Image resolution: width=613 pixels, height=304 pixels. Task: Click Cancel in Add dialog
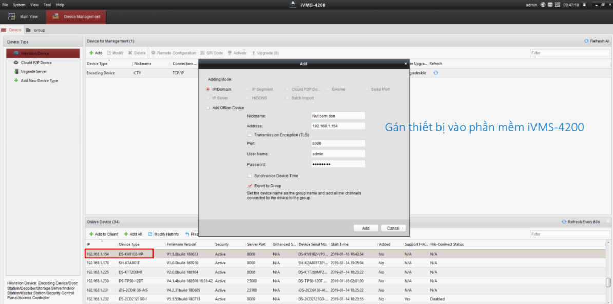(393, 228)
